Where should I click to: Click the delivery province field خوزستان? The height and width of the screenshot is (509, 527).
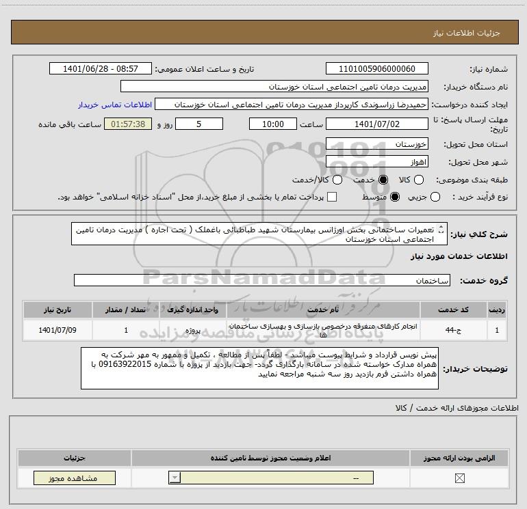pyautogui.click(x=376, y=144)
